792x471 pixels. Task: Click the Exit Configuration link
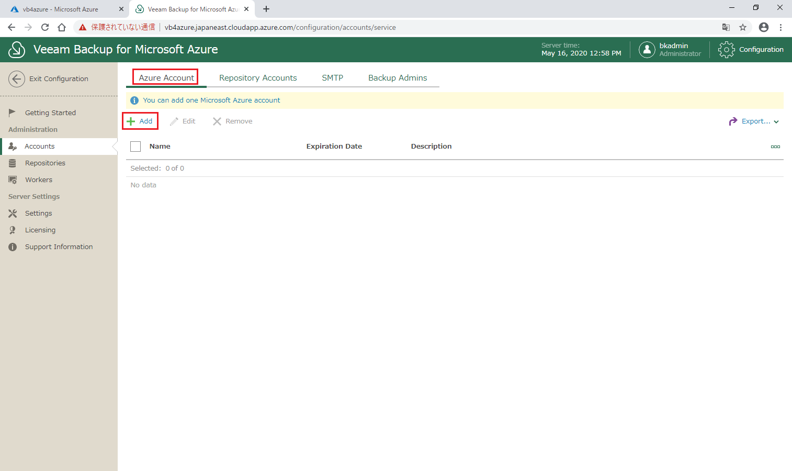tap(59, 79)
